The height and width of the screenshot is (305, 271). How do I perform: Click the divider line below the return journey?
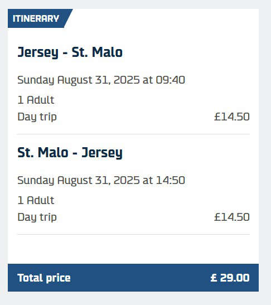(133, 234)
